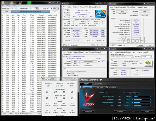Click the Apply button in TurboV EVO
The height and width of the screenshot is (121, 156).
point(134,111)
